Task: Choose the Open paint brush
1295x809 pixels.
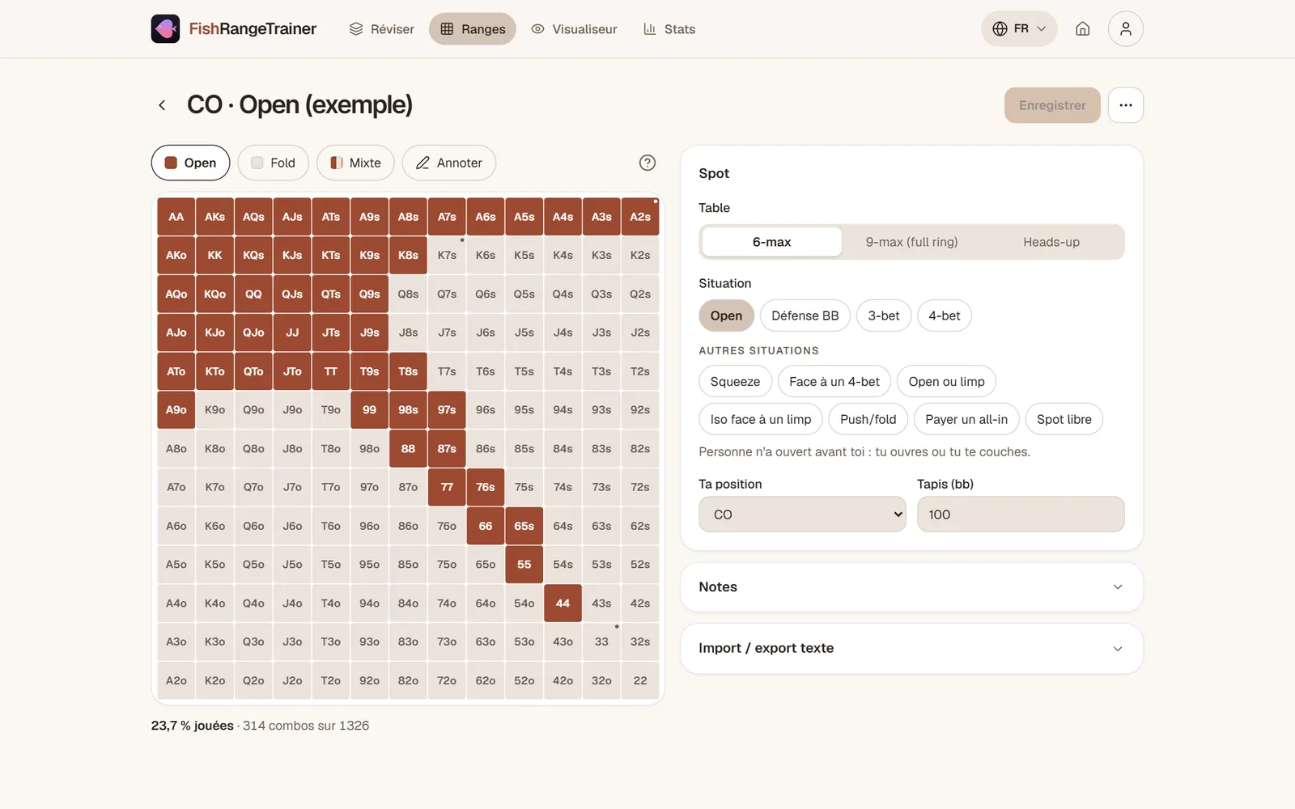Action: point(190,163)
